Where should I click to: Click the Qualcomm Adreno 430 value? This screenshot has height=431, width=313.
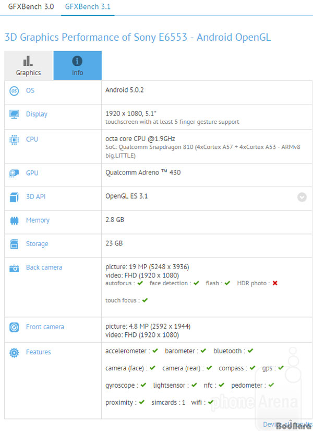coord(143,172)
